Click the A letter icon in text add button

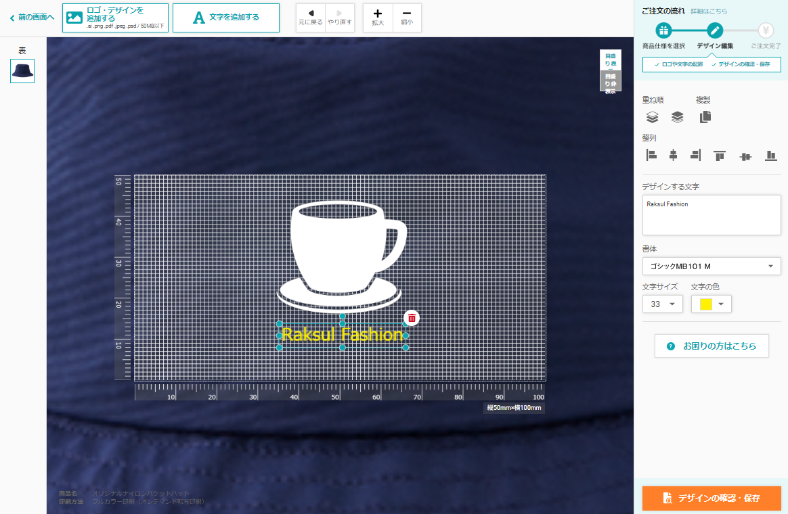(x=199, y=18)
